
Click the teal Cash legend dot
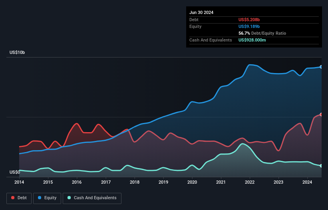[x=69, y=198]
